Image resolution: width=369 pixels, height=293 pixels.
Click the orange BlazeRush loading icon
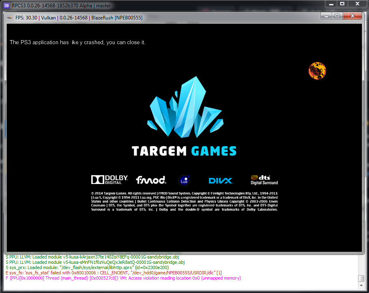pos(317,71)
